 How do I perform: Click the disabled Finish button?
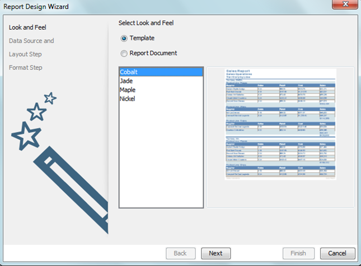[x=298, y=253]
